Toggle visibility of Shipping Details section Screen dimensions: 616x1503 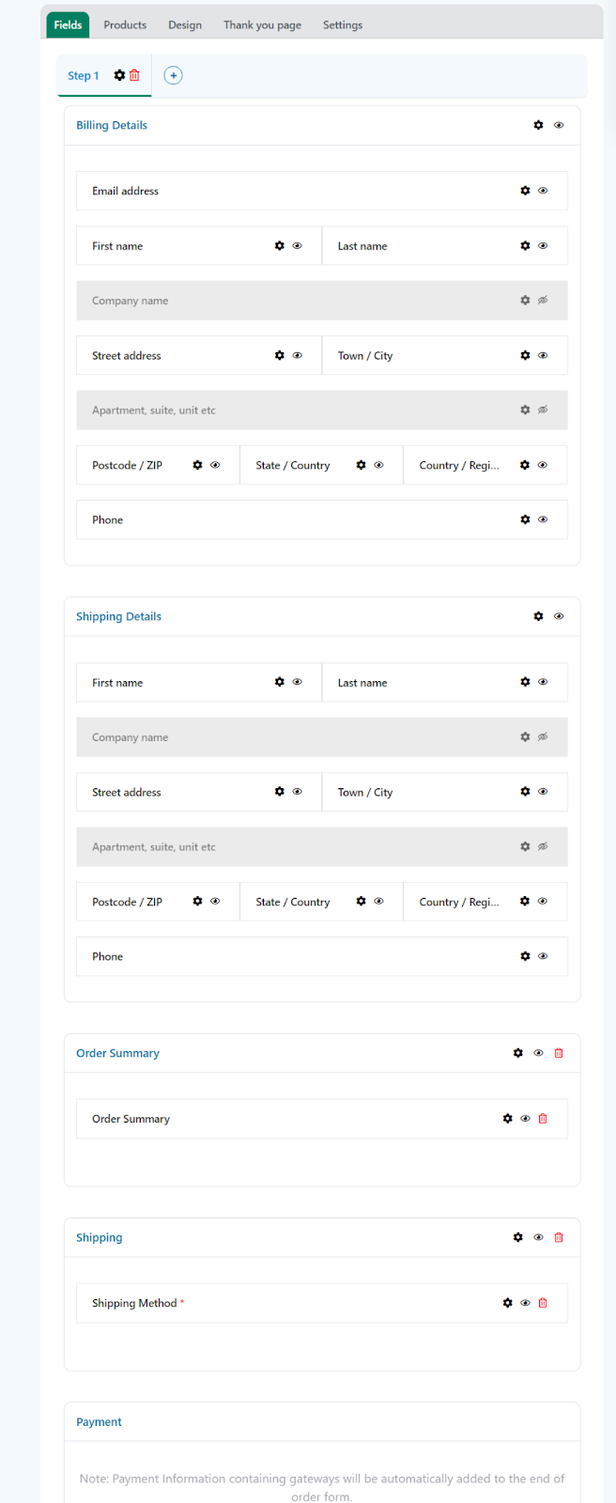(559, 616)
